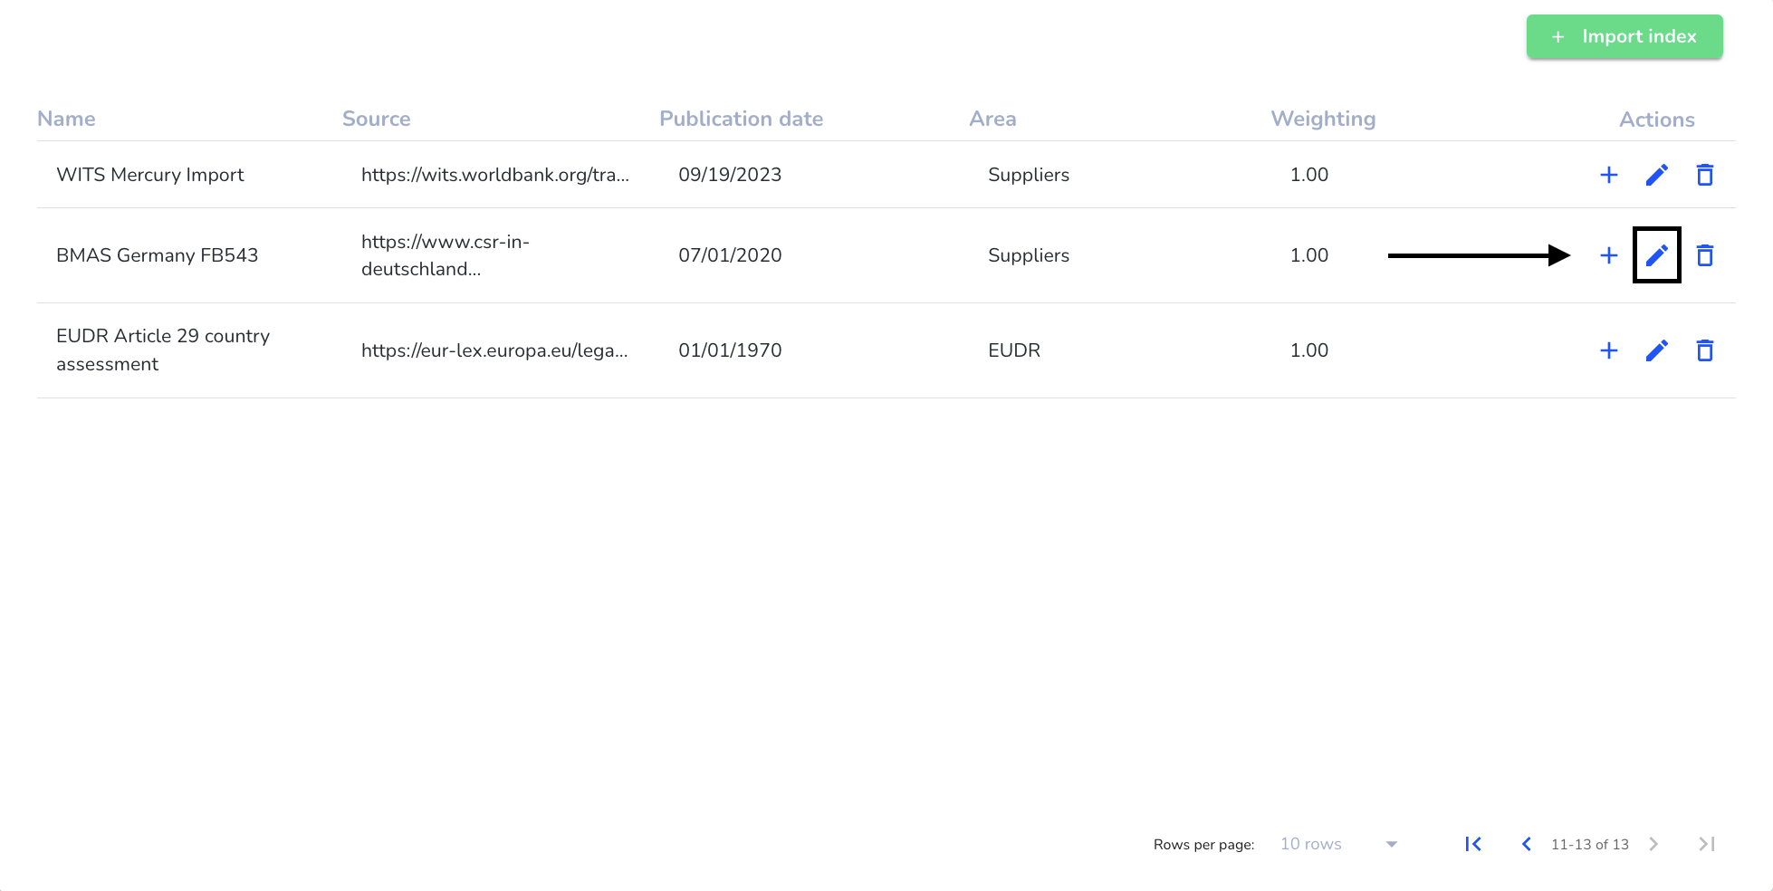Sort by Publication date column header
The image size is (1773, 891).
(741, 119)
